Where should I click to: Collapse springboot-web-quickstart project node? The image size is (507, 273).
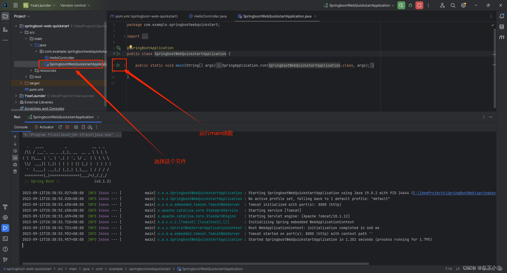tap(16, 26)
